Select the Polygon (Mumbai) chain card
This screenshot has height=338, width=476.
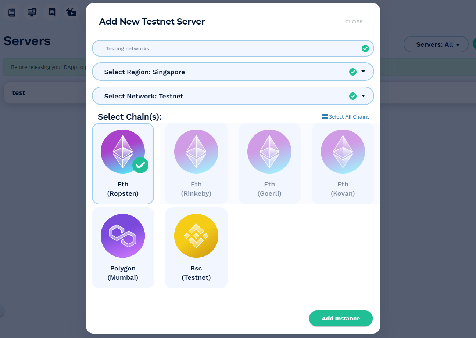click(123, 248)
